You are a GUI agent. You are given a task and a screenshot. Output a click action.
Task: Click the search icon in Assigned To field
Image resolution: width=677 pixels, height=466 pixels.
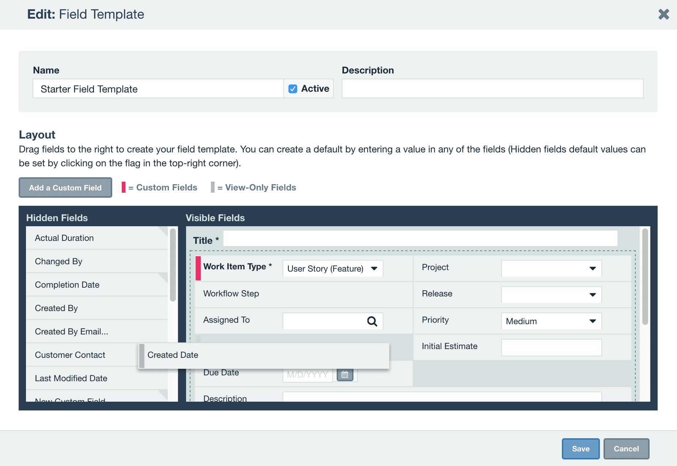[x=372, y=321]
